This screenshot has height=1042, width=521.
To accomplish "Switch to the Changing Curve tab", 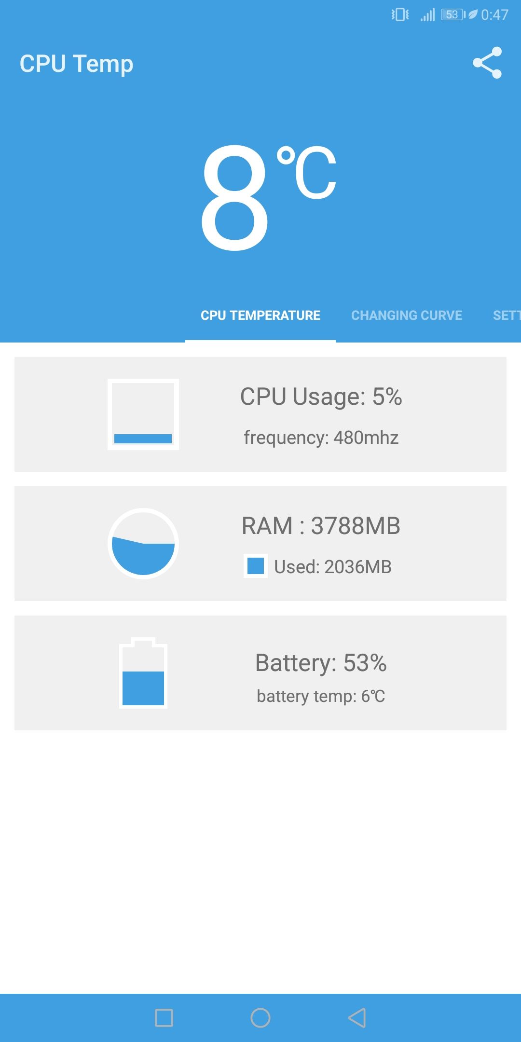I will click(x=407, y=315).
